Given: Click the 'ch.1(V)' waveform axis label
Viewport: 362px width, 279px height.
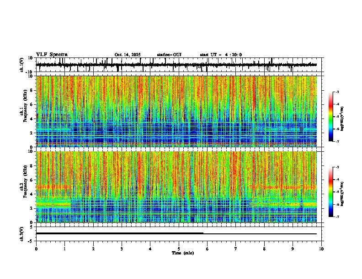Looking at the screenshot, I should [22, 65].
